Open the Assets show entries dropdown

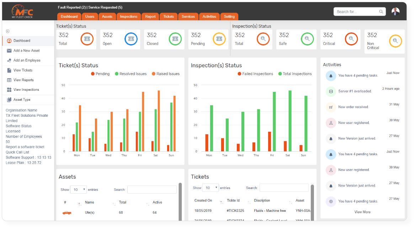(79, 190)
